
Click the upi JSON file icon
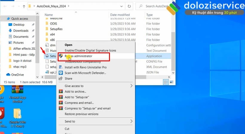(x=47, y=72)
